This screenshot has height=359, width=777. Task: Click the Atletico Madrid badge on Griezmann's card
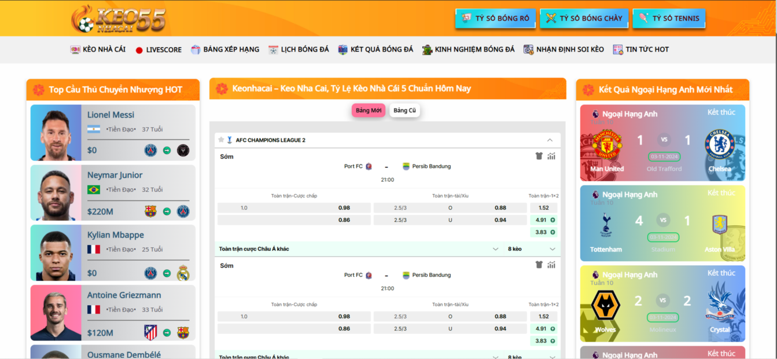click(x=150, y=332)
